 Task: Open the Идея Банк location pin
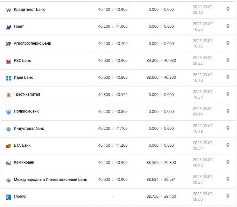pyautogui.click(x=228, y=77)
